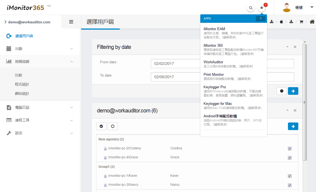Click the vertical scrollbar on the right

[305, 102]
